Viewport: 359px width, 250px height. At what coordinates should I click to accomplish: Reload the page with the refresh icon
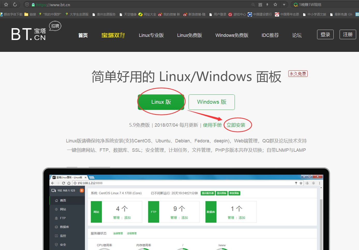coord(15,5)
